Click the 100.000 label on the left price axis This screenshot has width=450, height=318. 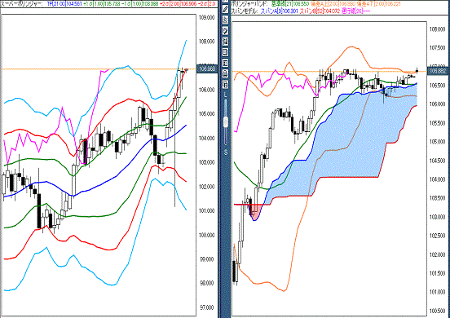click(206, 235)
